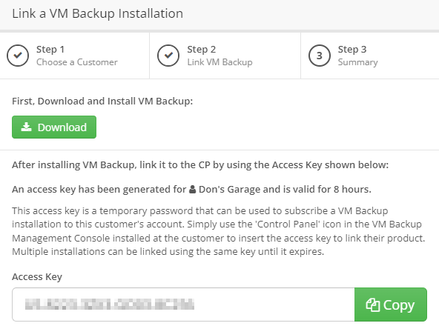439x326 pixels.
Task: Click the Link a VM Backup Installation title
Action: pos(97,13)
